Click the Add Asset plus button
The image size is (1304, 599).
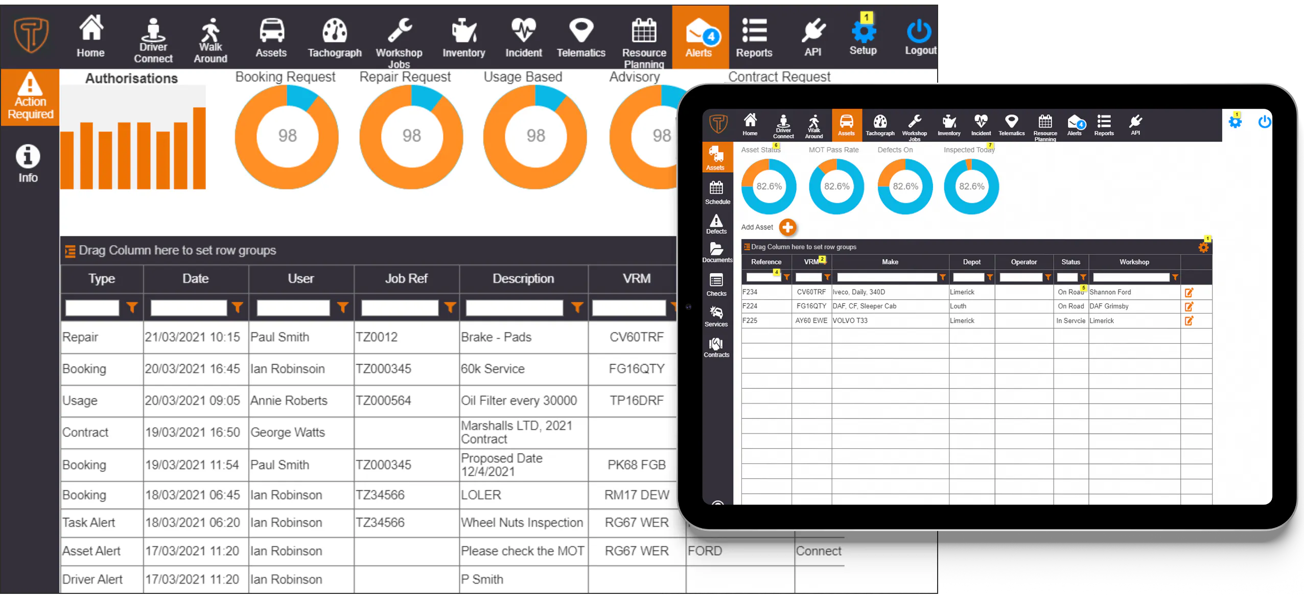788,227
